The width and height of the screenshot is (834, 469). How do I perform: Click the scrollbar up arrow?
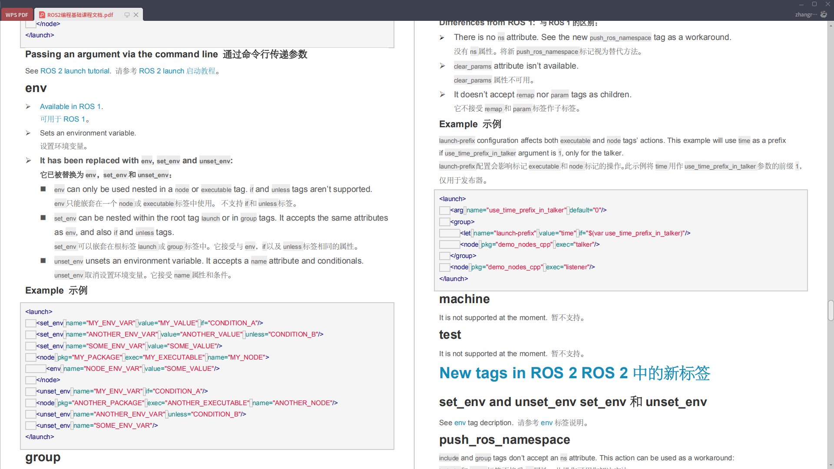pos(830,25)
